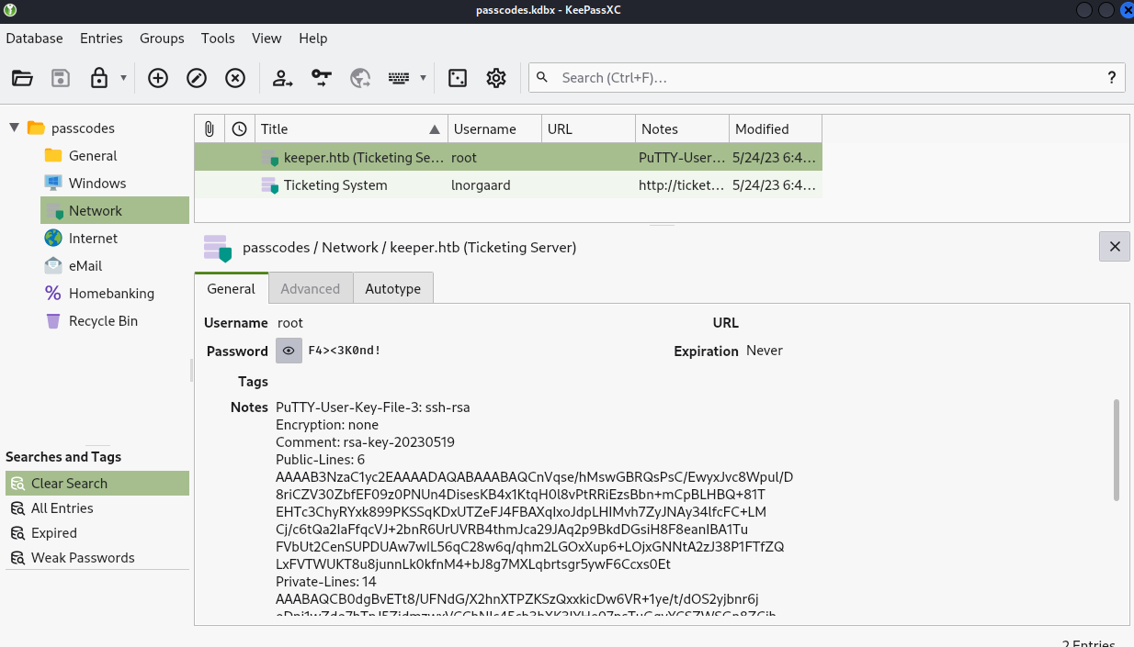Perform Auto-Type keyboard icon

point(399,78)
